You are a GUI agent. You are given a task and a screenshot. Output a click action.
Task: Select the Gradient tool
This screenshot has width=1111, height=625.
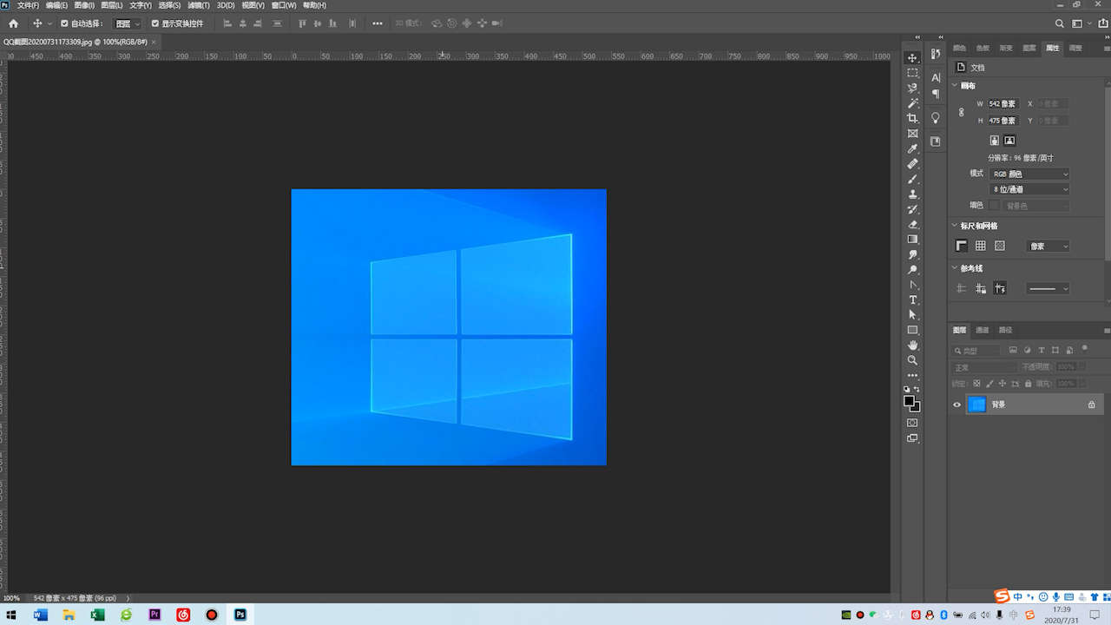click(912, 240)
